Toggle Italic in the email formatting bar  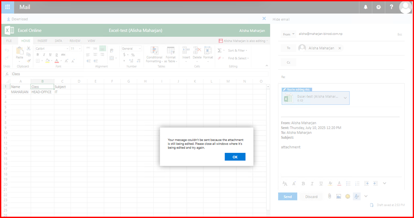312,183
